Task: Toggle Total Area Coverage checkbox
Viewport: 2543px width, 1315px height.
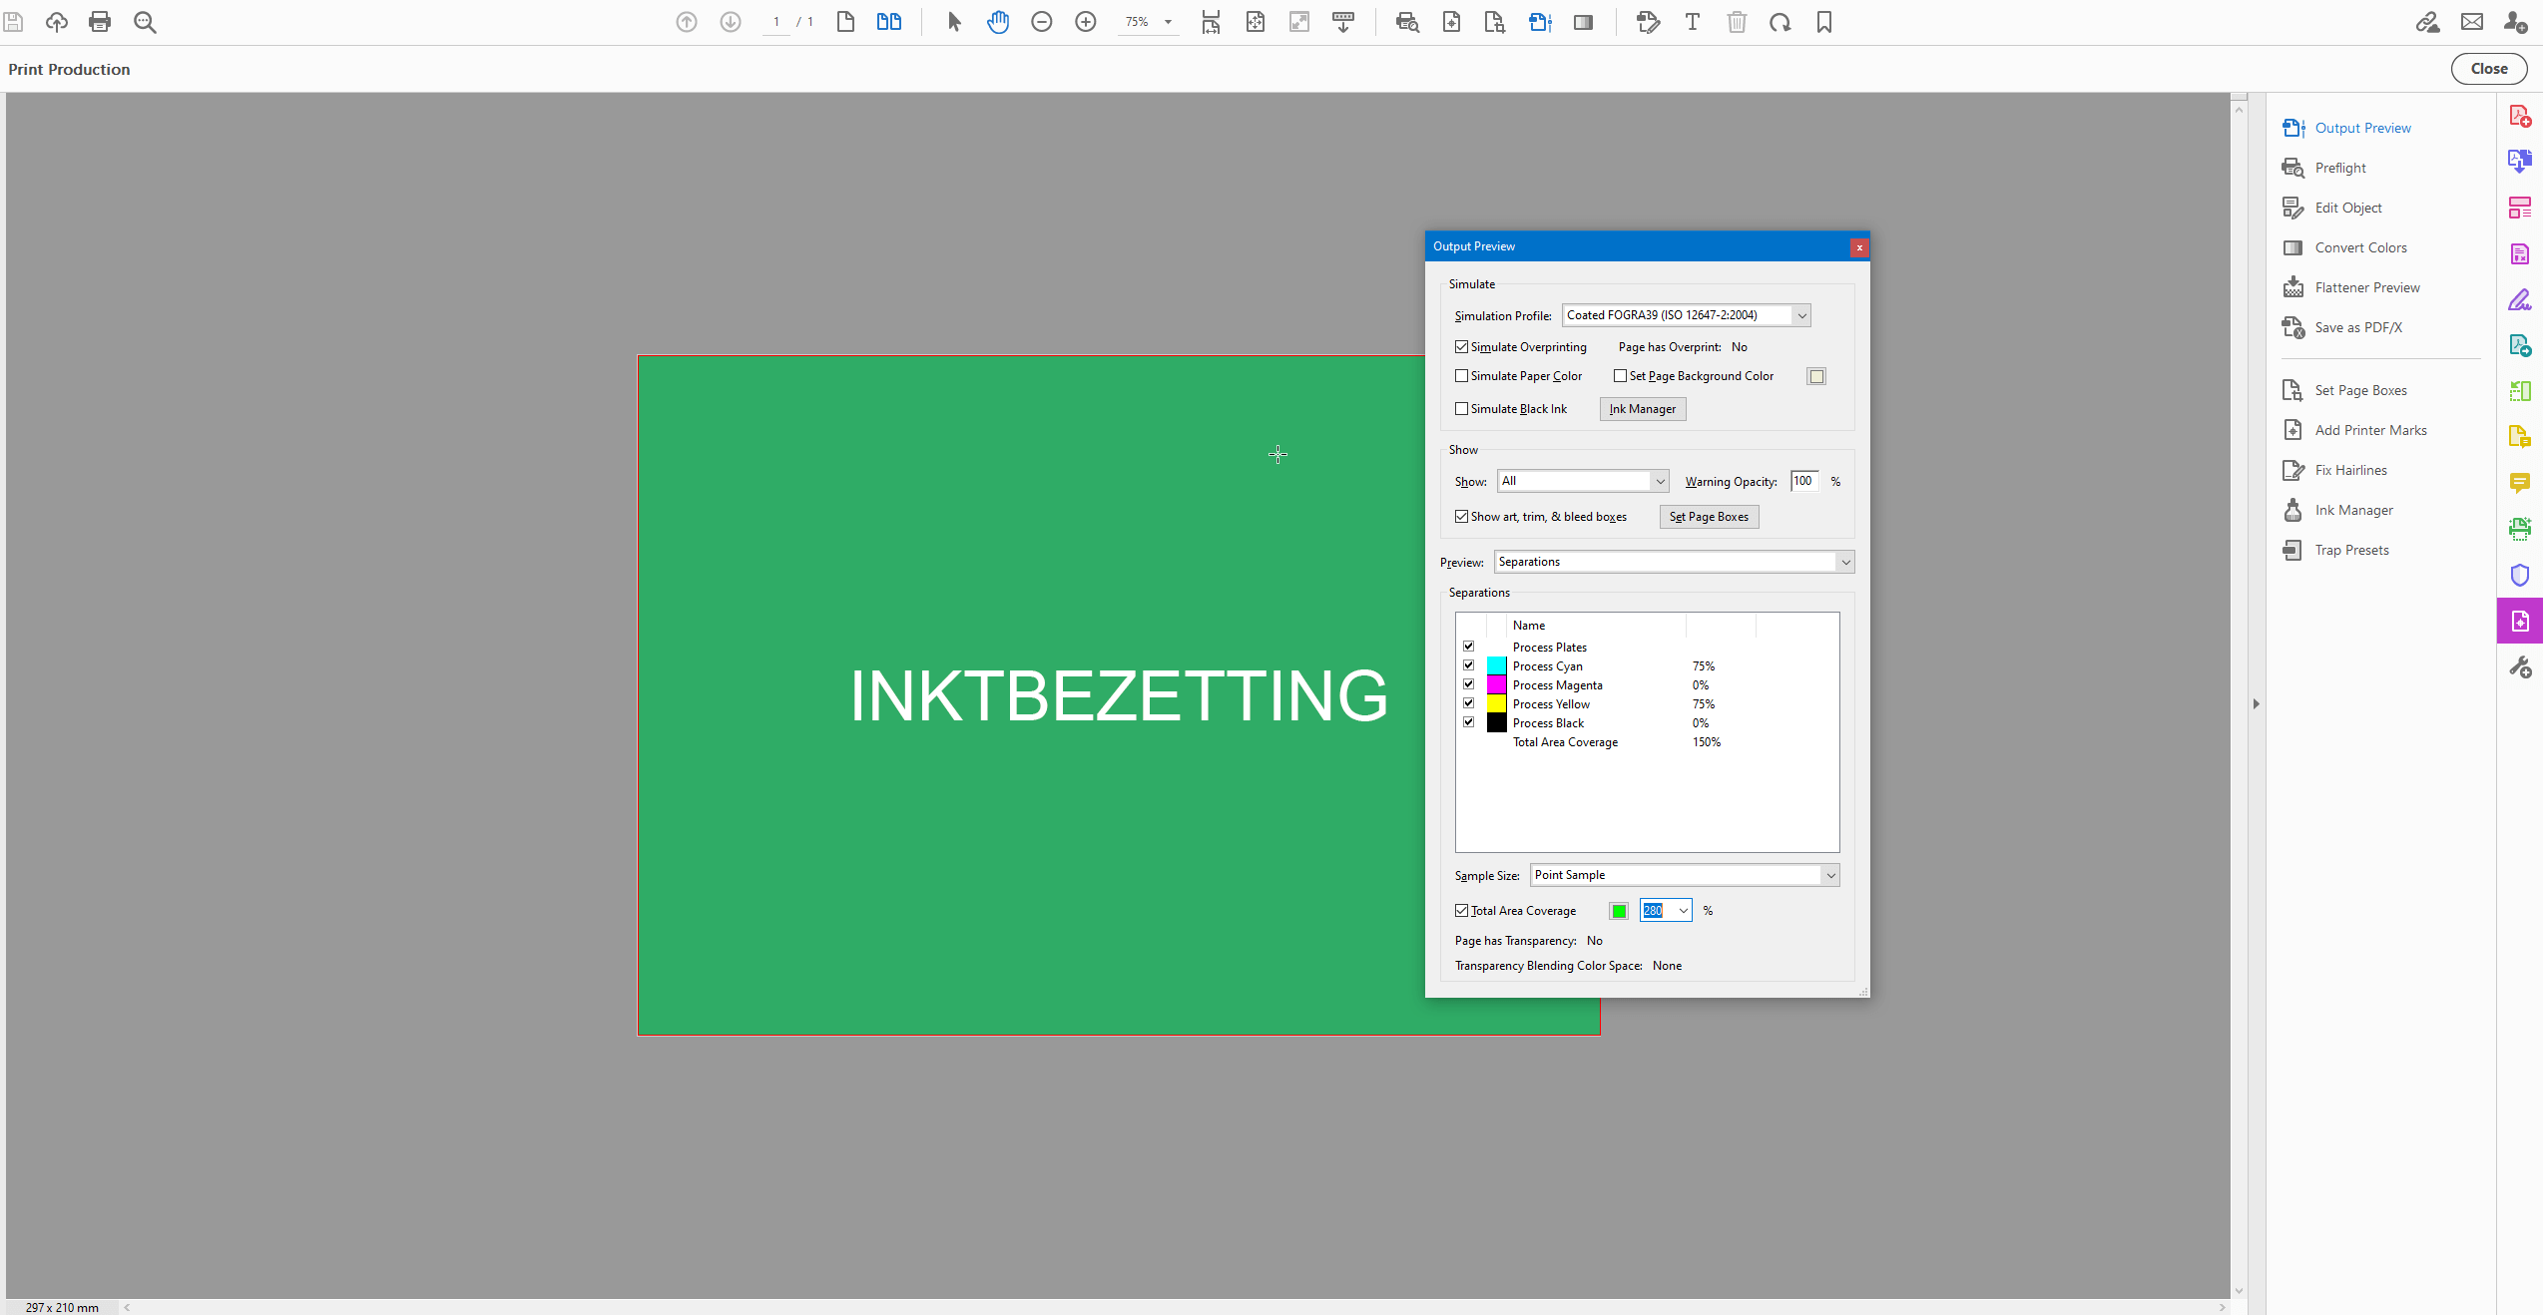Action: click(x=1462, y=911)
